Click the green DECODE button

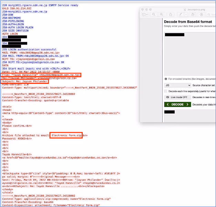point(177,105)
